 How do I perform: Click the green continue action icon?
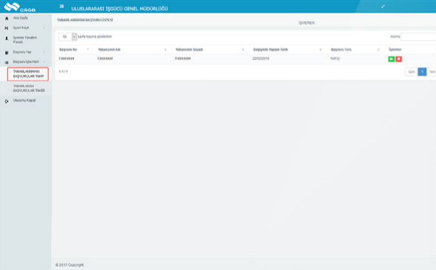(x=391, y=59)
